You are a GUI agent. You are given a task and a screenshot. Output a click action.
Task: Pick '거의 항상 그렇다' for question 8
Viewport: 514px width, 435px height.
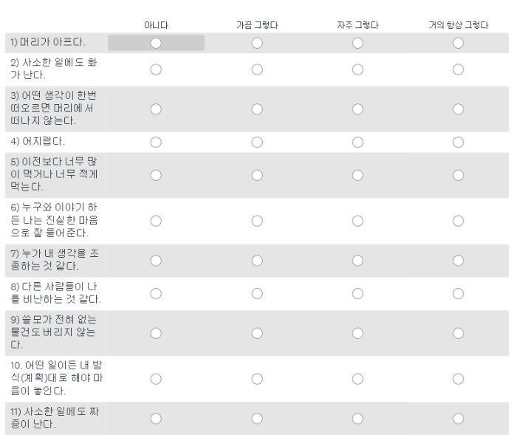458,293
